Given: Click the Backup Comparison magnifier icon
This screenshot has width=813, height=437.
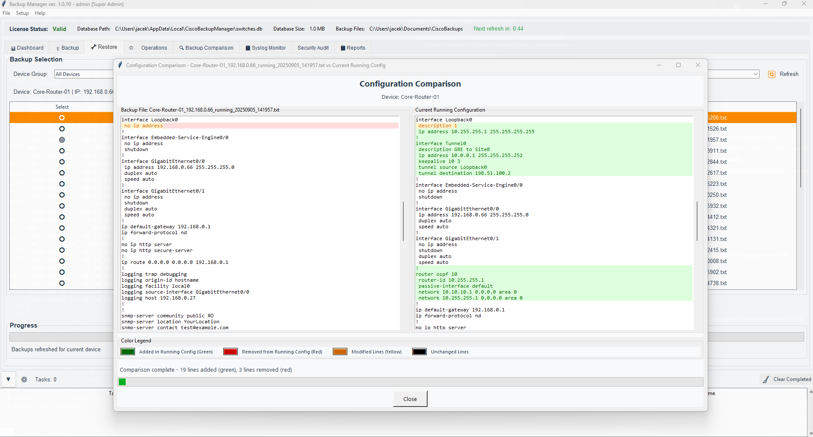Looking at the screenshot, I should point(182,48).
